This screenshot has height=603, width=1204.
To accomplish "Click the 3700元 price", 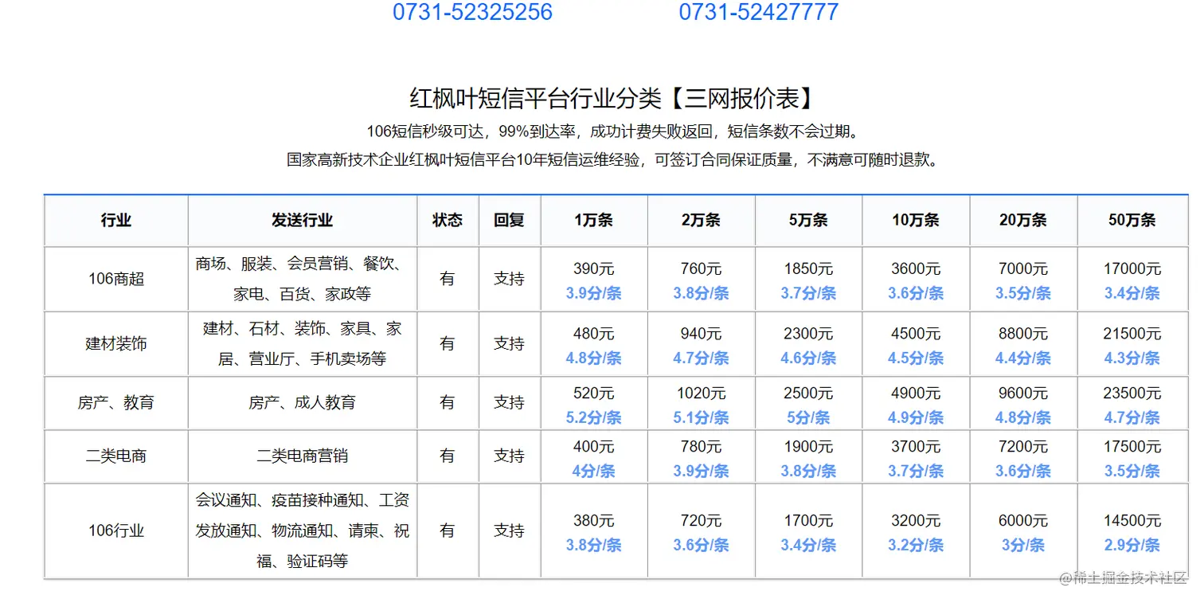I will (916, 447).
